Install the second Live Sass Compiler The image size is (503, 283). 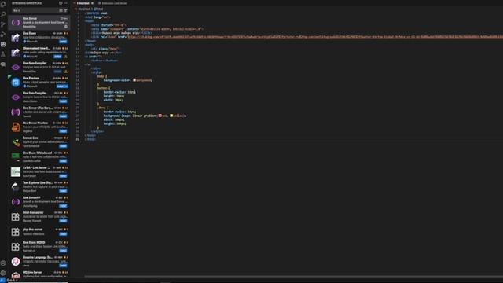click(x=63, y=101)
